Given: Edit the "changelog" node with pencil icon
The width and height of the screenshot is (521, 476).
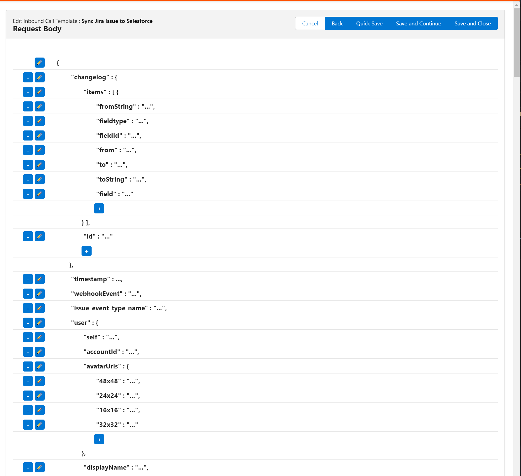Looking at the screenshot, I should pos(40,77).
